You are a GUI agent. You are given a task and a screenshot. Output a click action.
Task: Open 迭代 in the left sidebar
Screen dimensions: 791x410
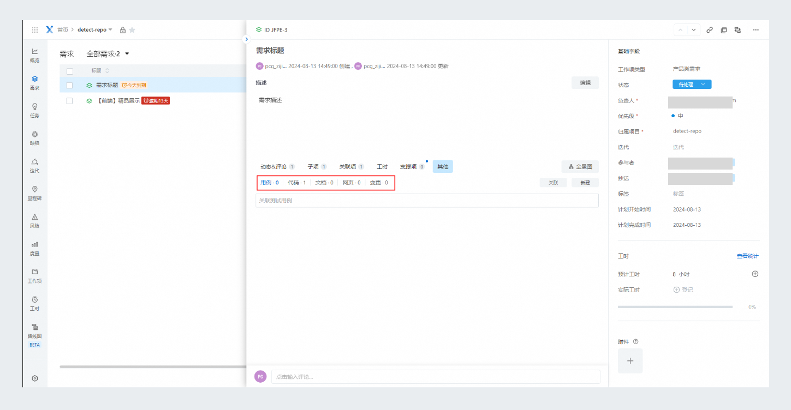(34, 166)
